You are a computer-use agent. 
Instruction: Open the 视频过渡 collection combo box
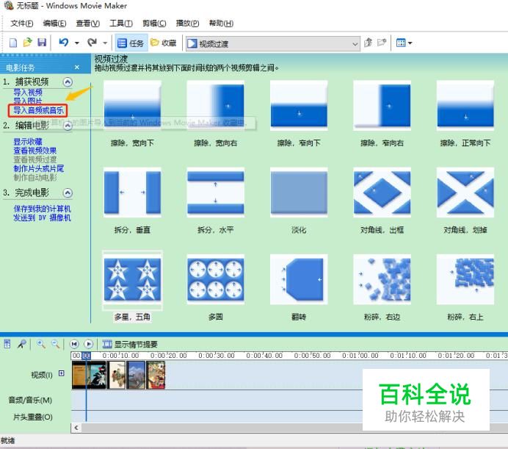pyautogui.click(x=273, y=43)
